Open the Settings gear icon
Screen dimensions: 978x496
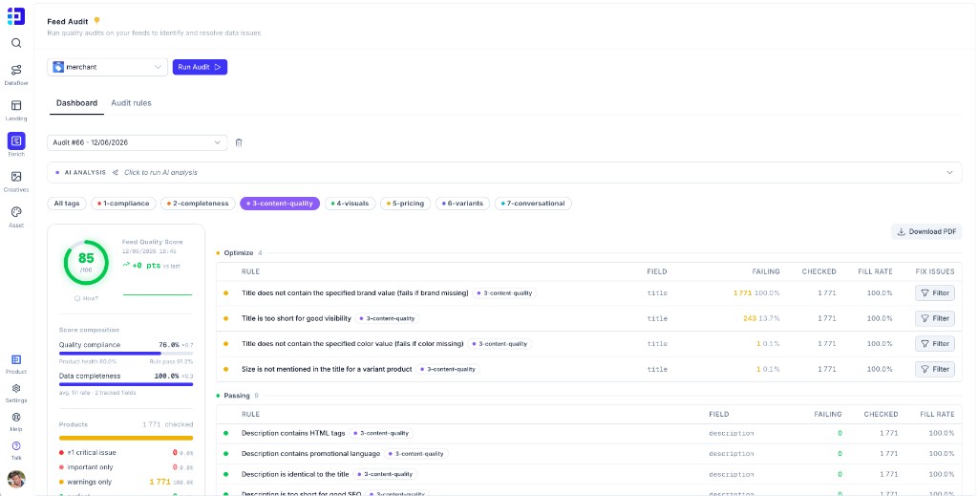point(16,388)
